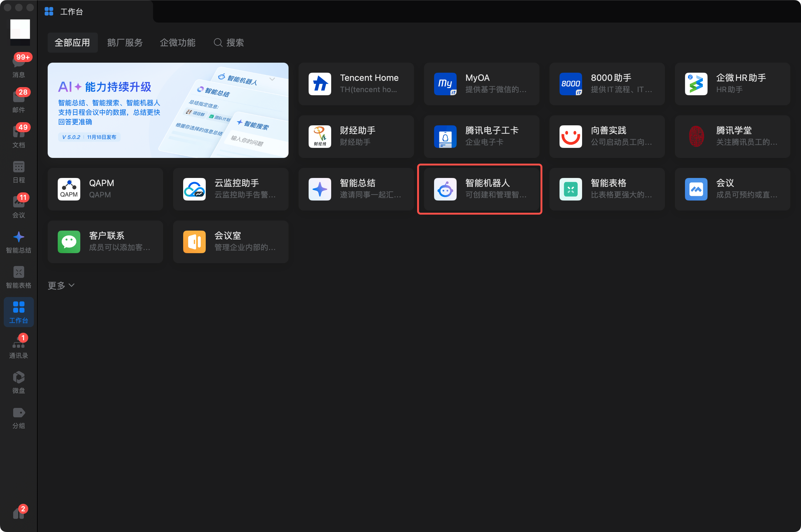Screen dimensions: 801x532
Task: Open 微盘 from the sidebar
Action: tap(19, 383)
